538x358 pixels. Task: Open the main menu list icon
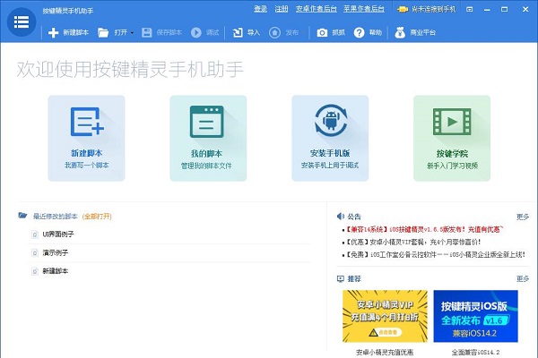[22, 21]
